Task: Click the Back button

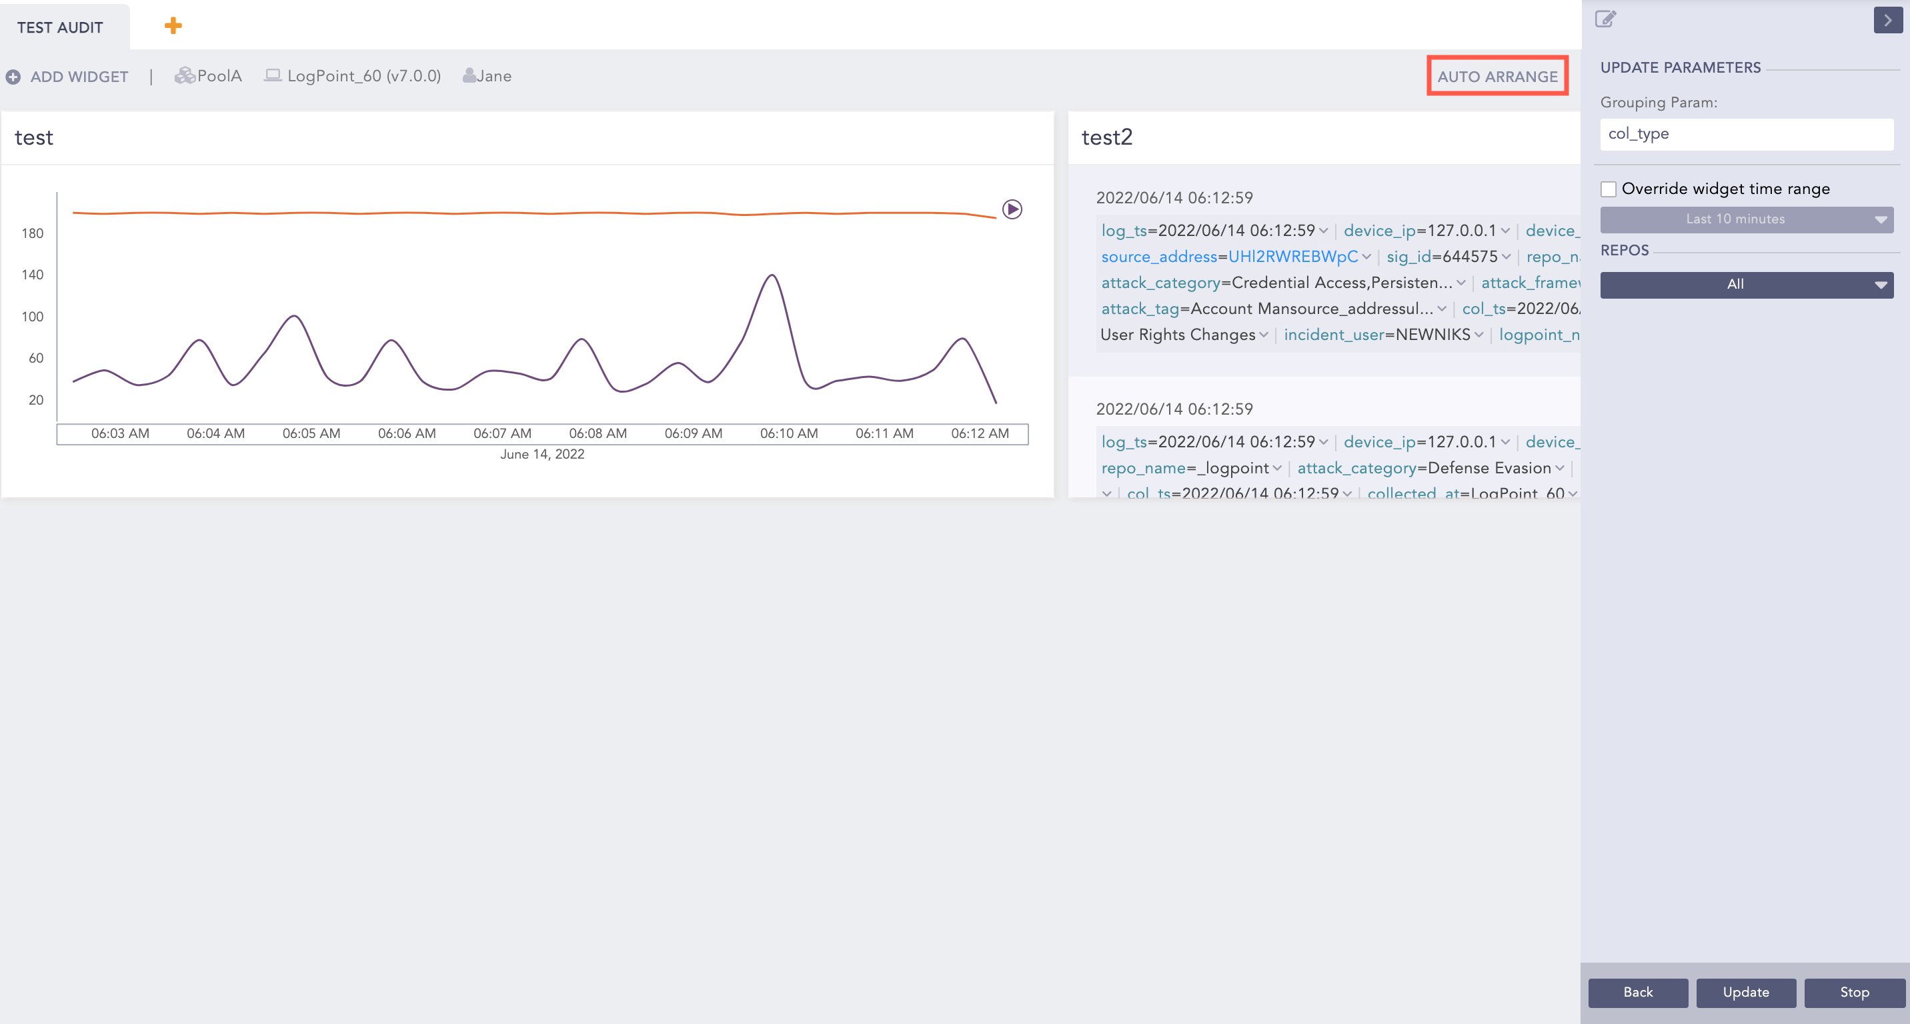Action: [x=1637, y=992]
